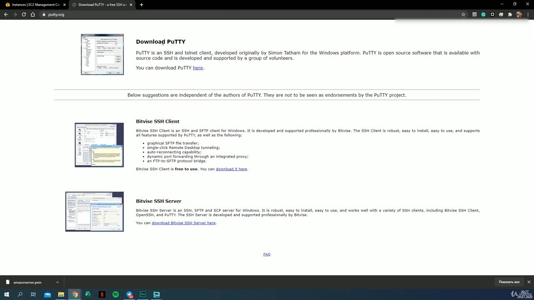Follow the 'here' PuTTY download link

coord(198,68)
